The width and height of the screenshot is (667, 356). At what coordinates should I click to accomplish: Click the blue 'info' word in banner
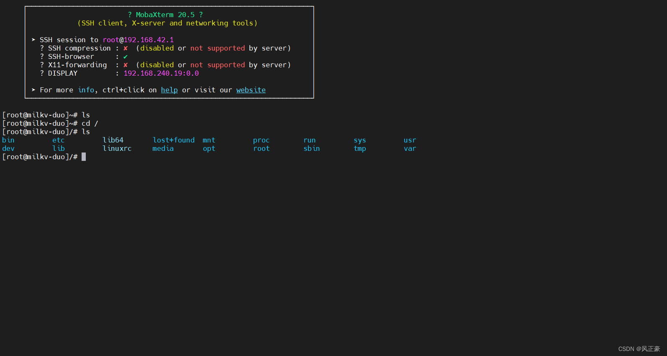(x=86, y=90)
